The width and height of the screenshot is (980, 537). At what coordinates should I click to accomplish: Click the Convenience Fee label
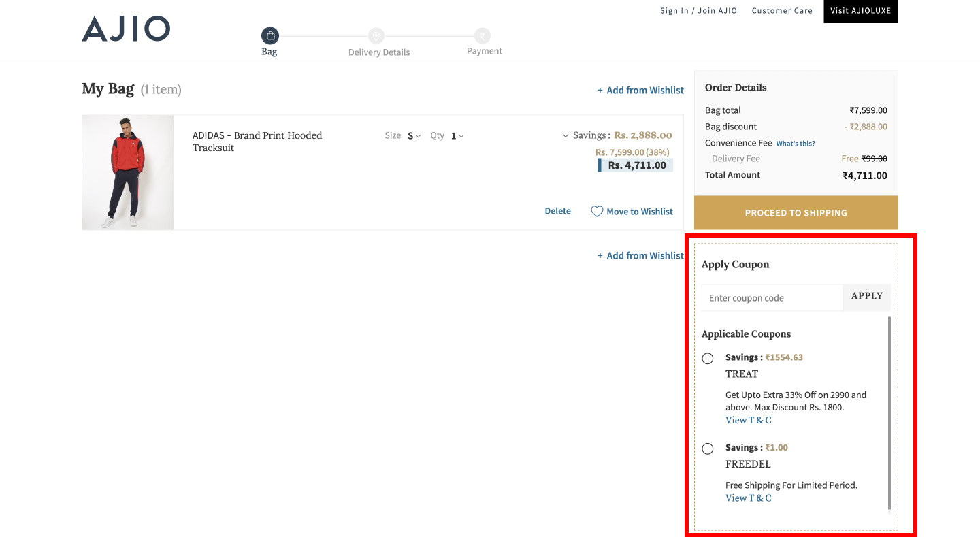[738, 143]
